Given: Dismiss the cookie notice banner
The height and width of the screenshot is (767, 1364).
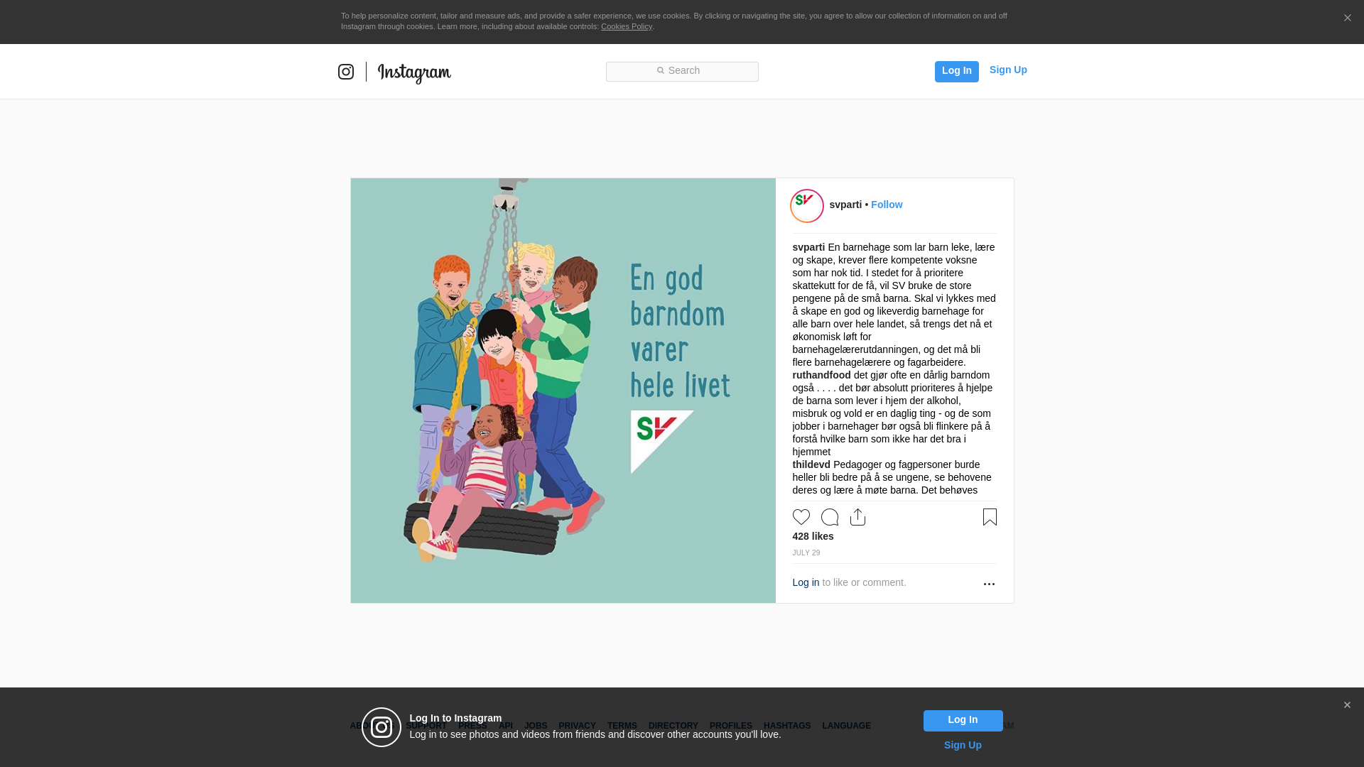Looking at the screenshot, I should tap(1347, 18).
